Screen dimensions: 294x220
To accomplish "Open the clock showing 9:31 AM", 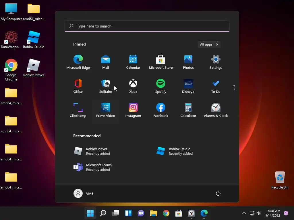I will [273, 213].
